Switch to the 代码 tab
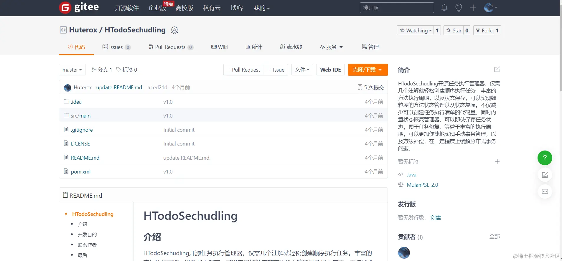This screenshot has height=261, width=562. click(76, 47)
